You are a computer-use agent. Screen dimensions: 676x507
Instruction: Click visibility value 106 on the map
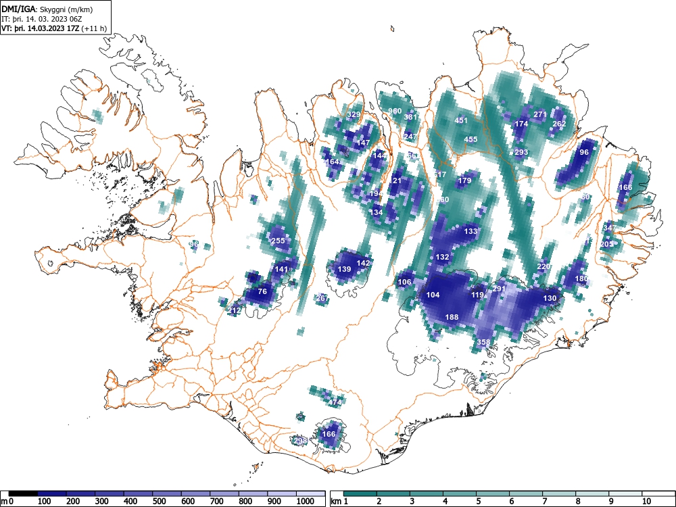pos(404,282)
